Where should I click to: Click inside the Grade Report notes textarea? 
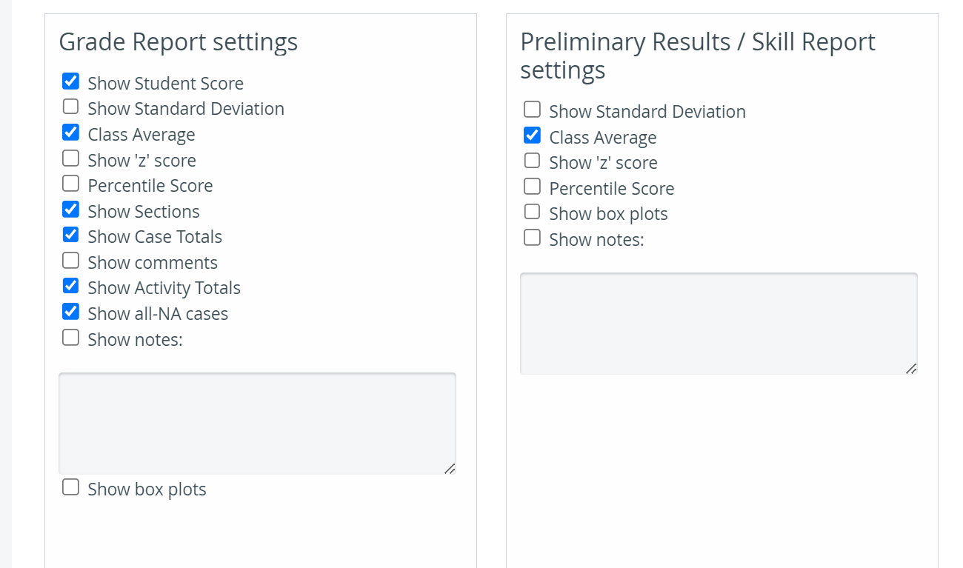tap(257, 424)
